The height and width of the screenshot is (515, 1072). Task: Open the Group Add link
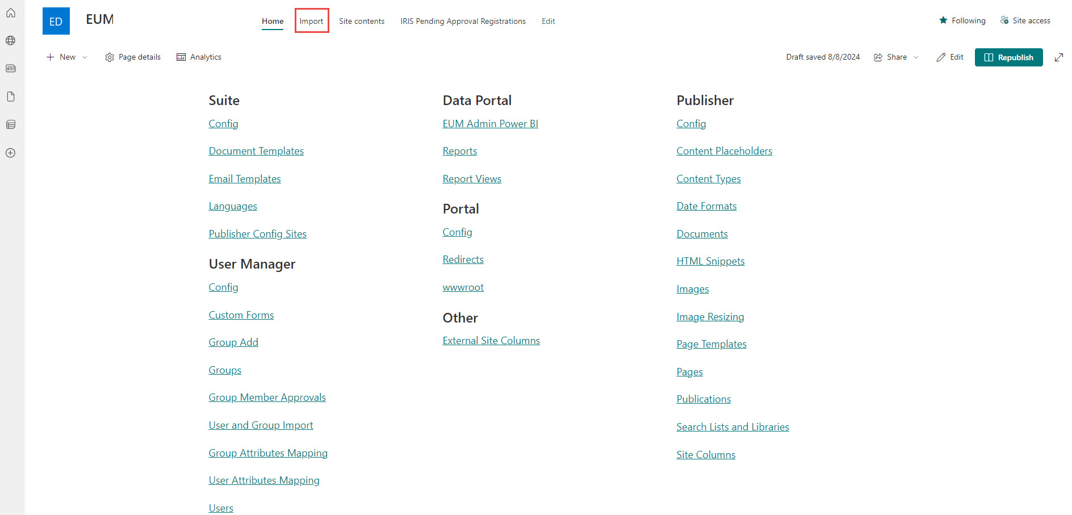click(x=233, y=342)
